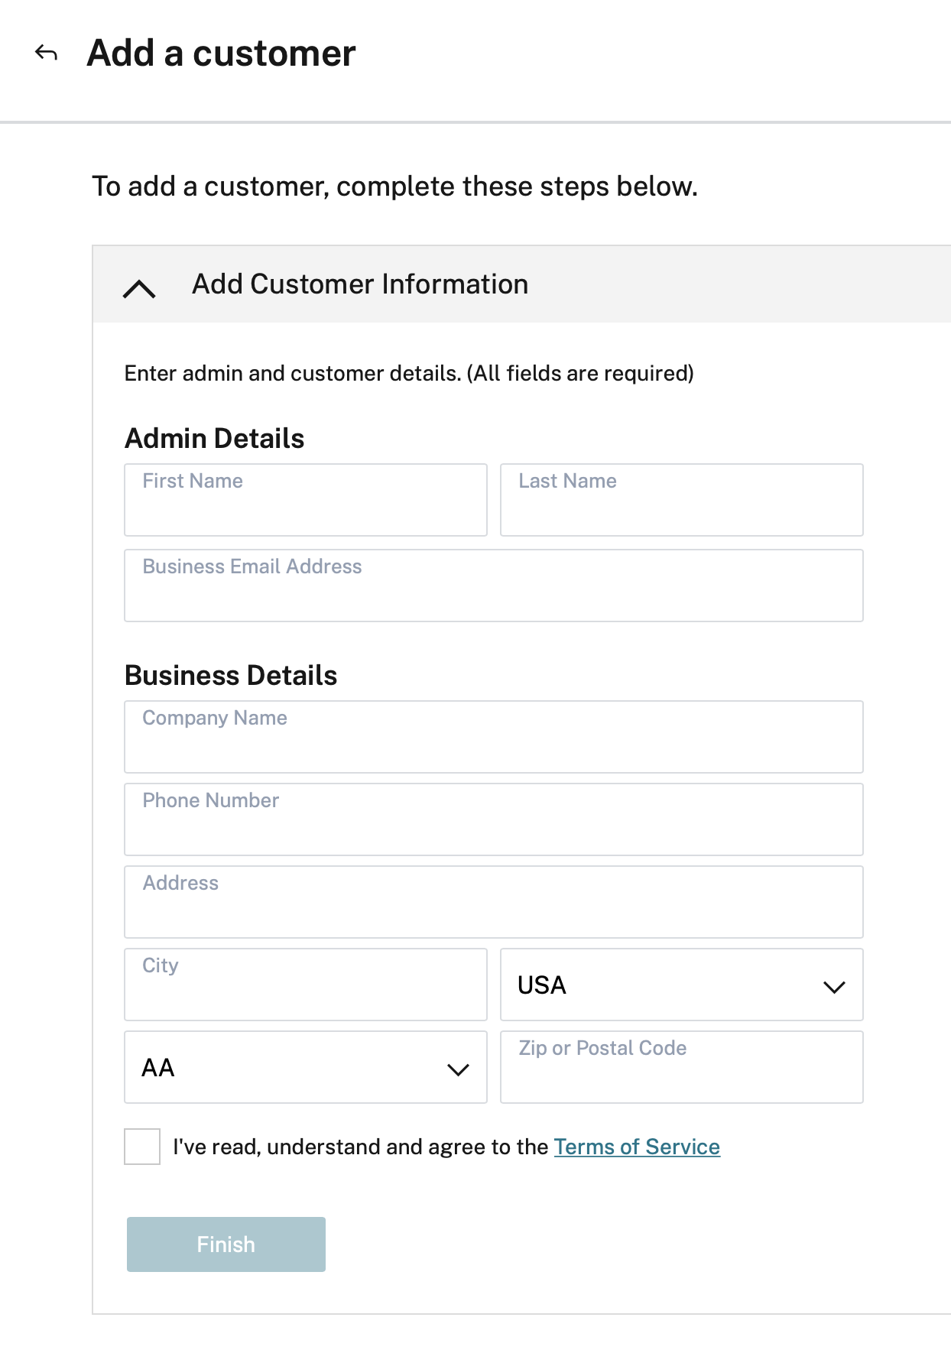
Task: Click the City field
Action: point(306,985)
